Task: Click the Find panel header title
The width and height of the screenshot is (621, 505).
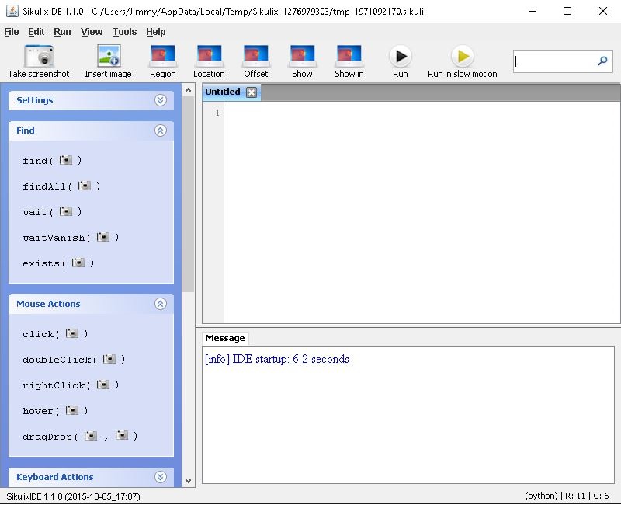Action: 26,131
